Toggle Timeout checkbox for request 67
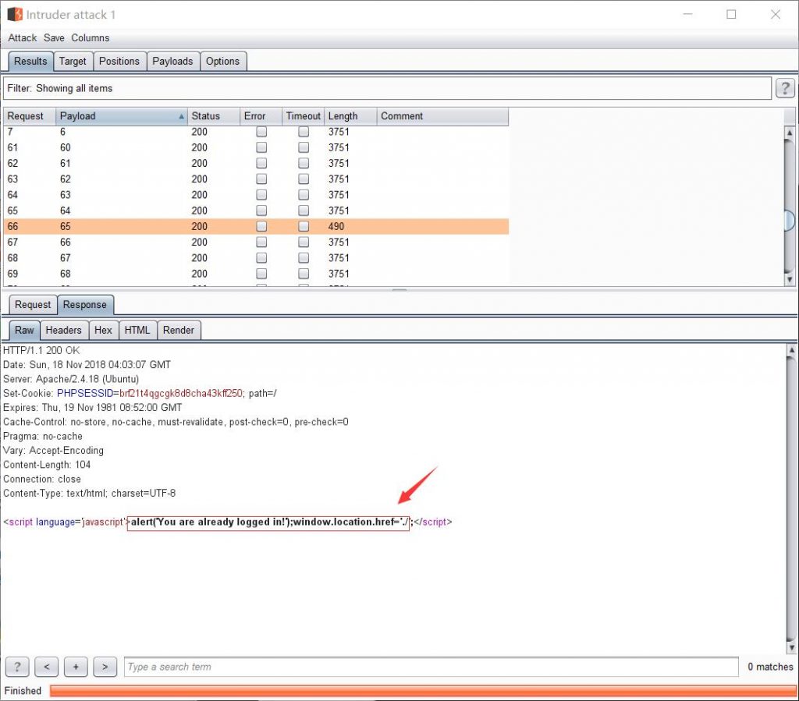Screen dimensions: 799x701 click(304, 243)
